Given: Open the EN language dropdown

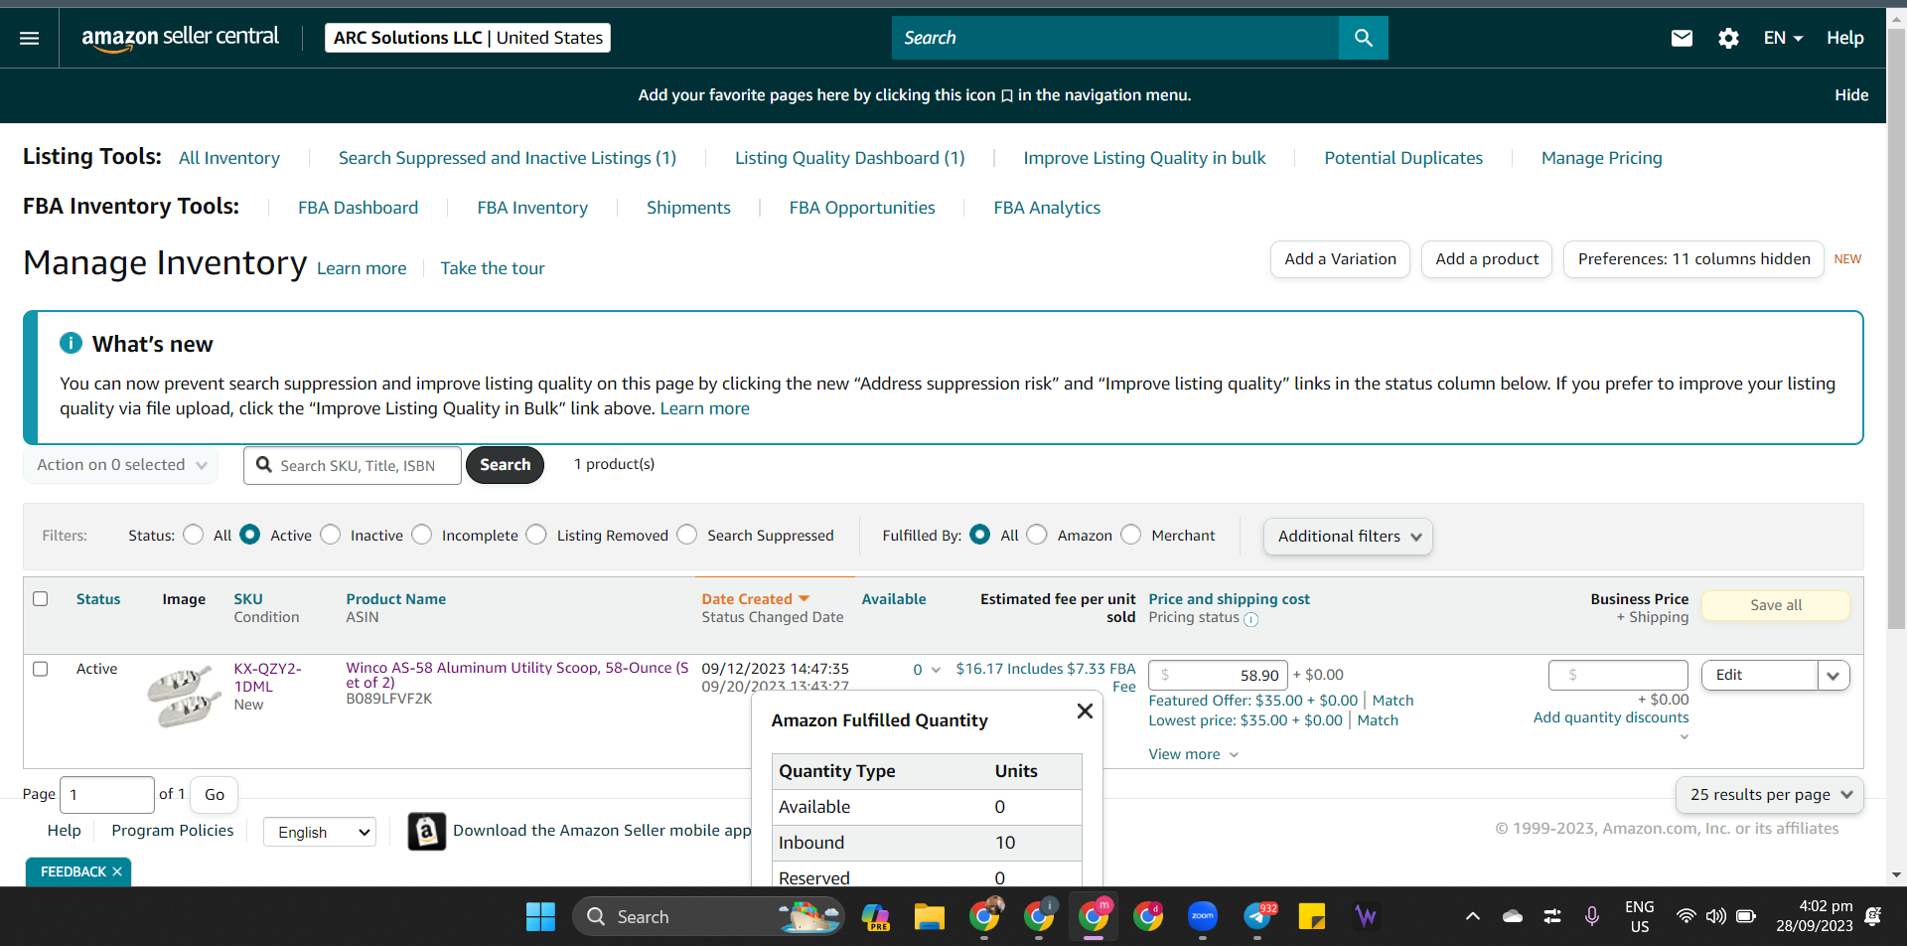Looking at the screenshot, I should pyautogui.click(x=1783, y=38).
